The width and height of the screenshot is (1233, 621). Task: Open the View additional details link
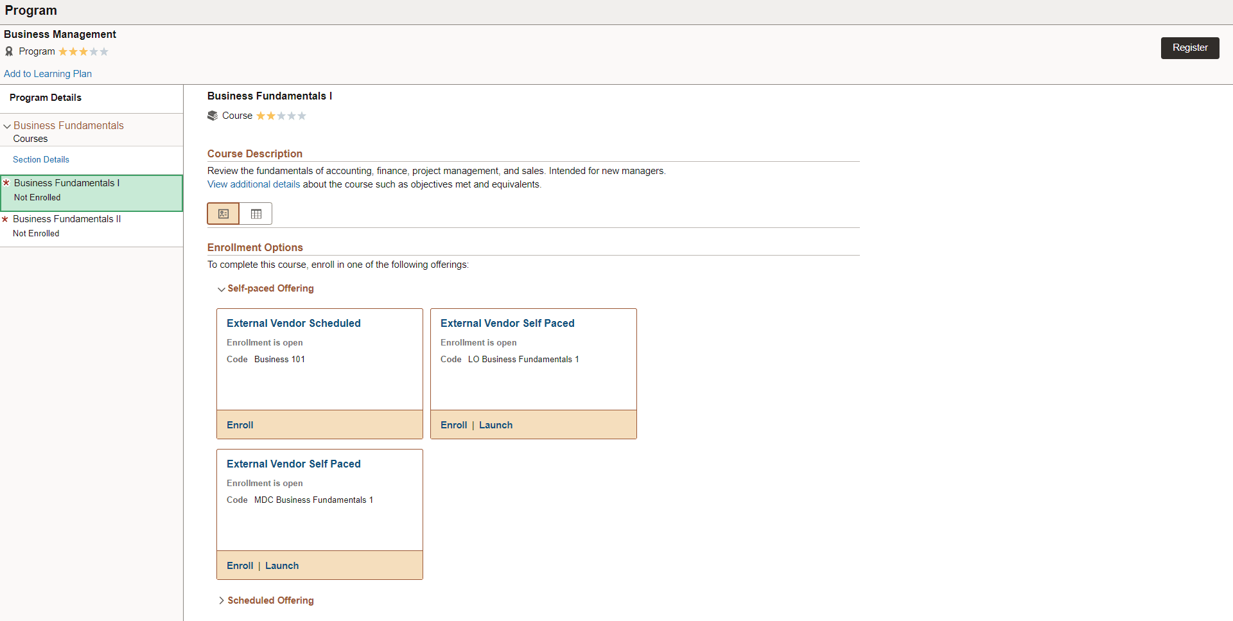tap(253, 184)
